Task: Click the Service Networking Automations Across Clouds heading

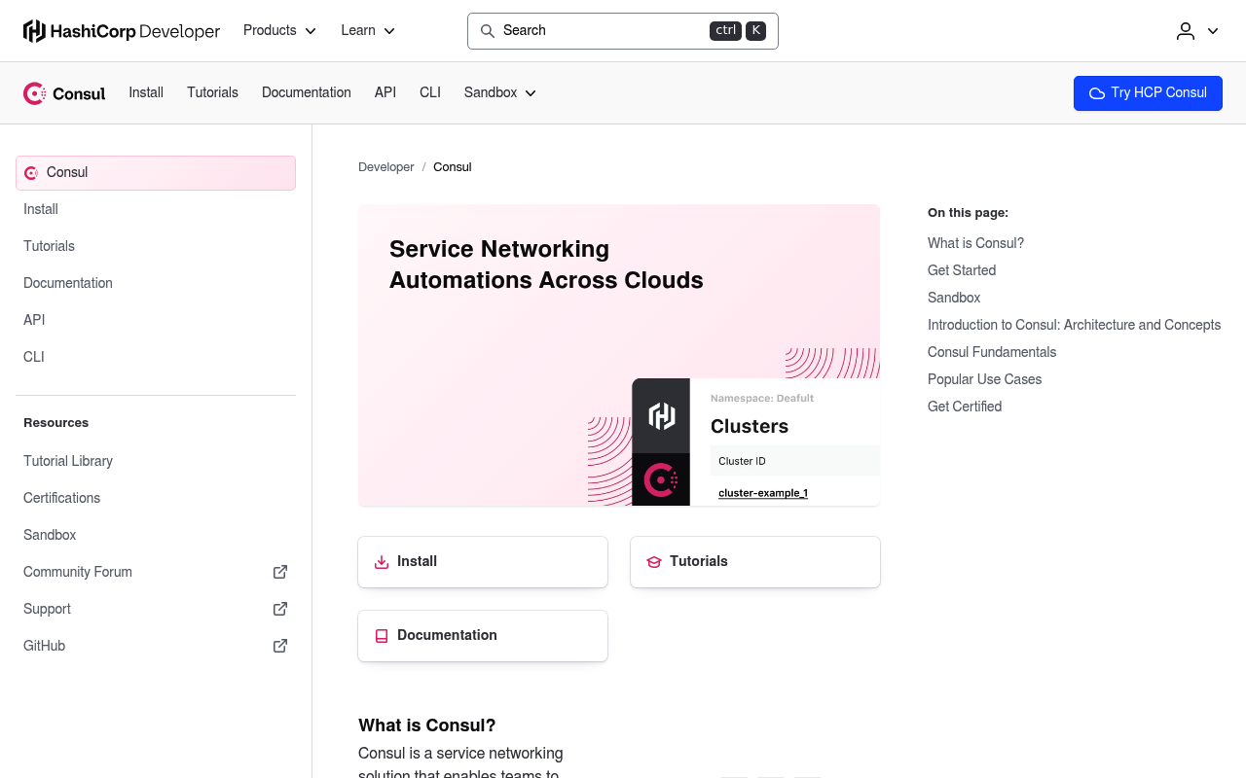Action: [x=546, y=265]
